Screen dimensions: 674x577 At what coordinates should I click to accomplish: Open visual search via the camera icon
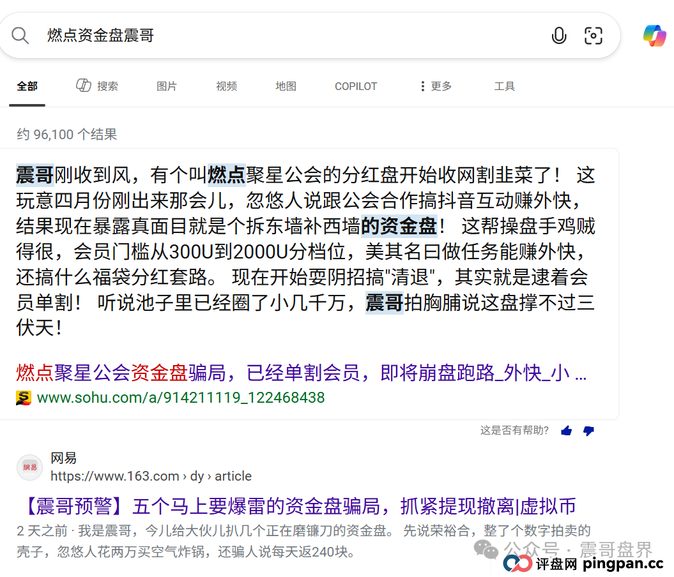[594, 36]
